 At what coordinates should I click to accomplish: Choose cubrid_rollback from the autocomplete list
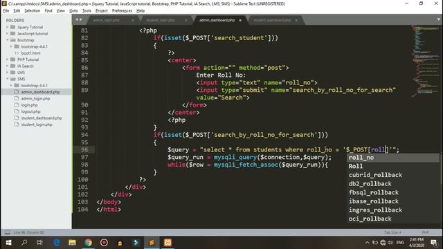tap(392, 175)
